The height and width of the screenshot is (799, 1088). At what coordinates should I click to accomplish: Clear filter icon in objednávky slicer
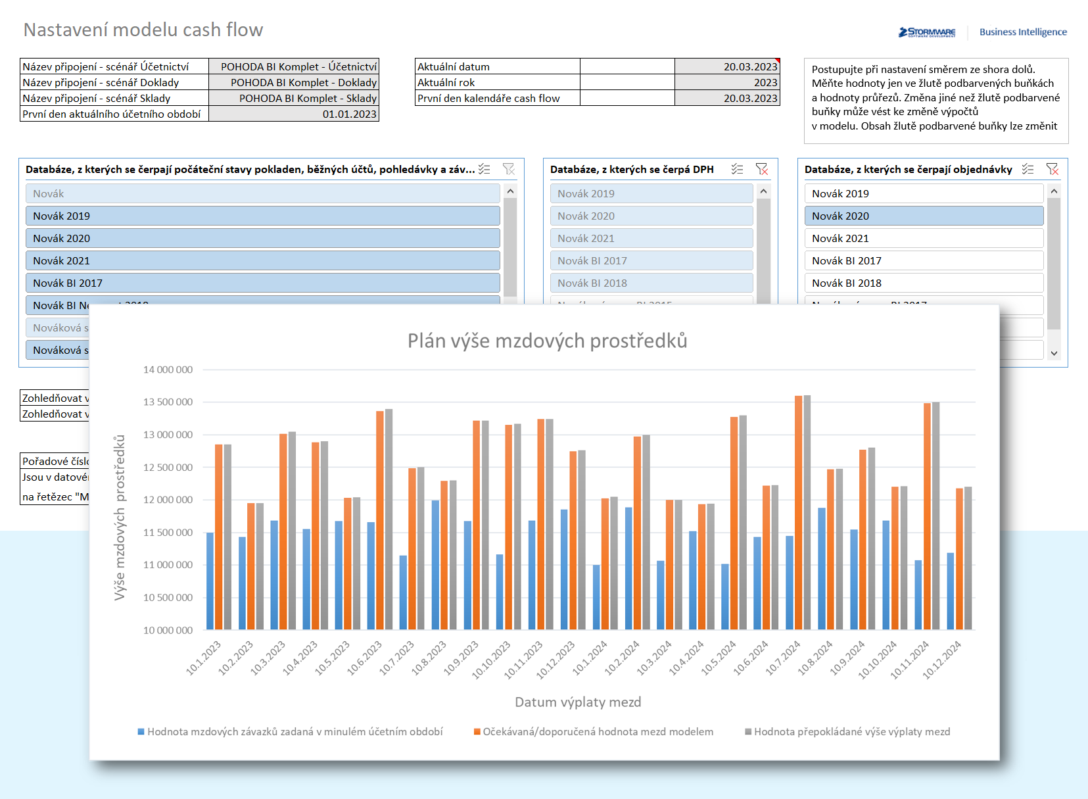(1053, 169)
